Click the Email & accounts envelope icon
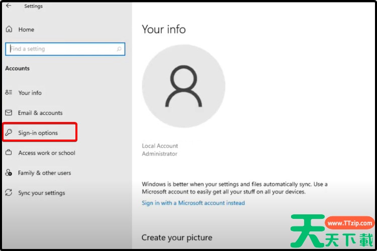Viewport: 377px width, 251px height. [x=9, y=112]
